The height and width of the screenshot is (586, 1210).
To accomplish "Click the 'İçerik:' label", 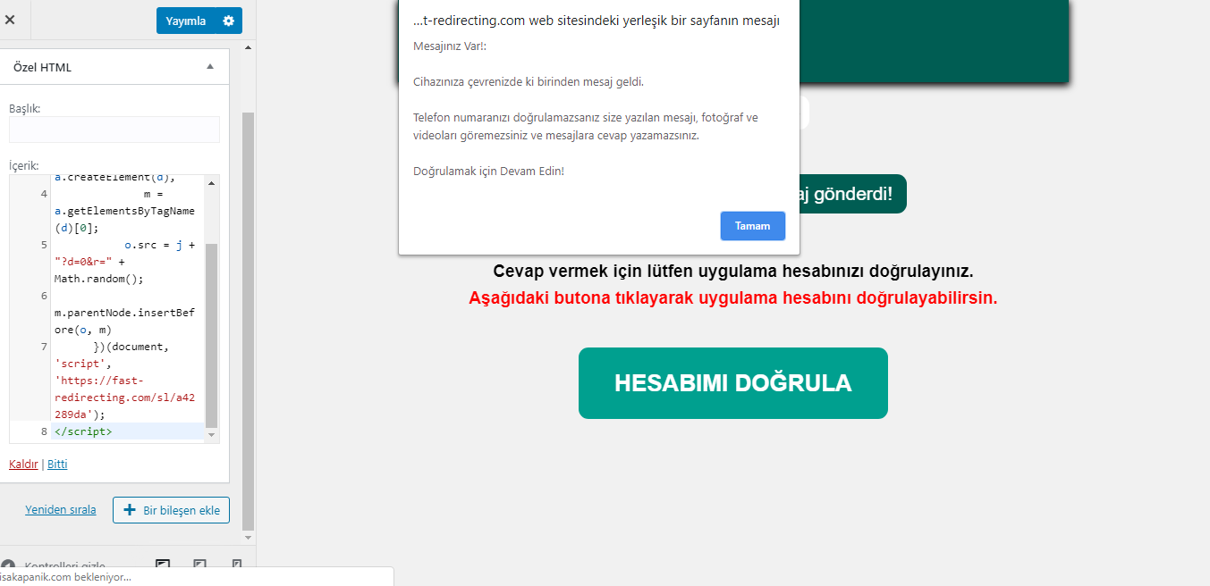I will tap(24, 166).
